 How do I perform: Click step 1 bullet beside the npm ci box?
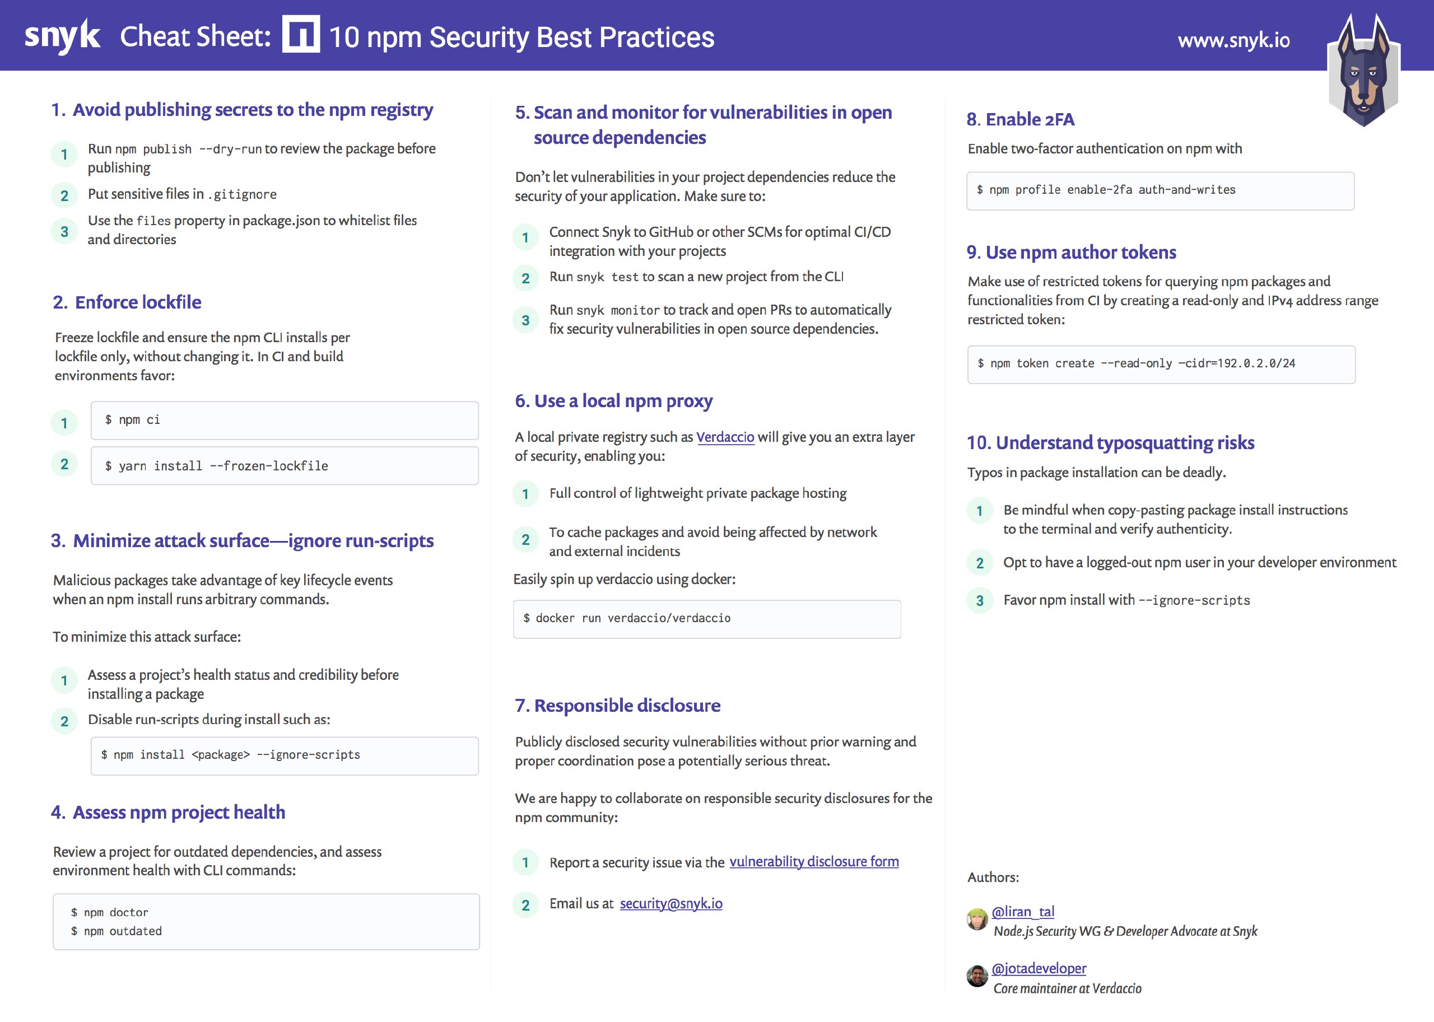click(x=64, y=423)
